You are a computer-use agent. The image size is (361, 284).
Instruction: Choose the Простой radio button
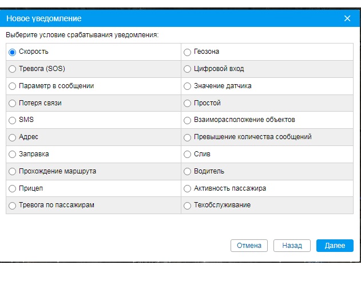(188, 103)
